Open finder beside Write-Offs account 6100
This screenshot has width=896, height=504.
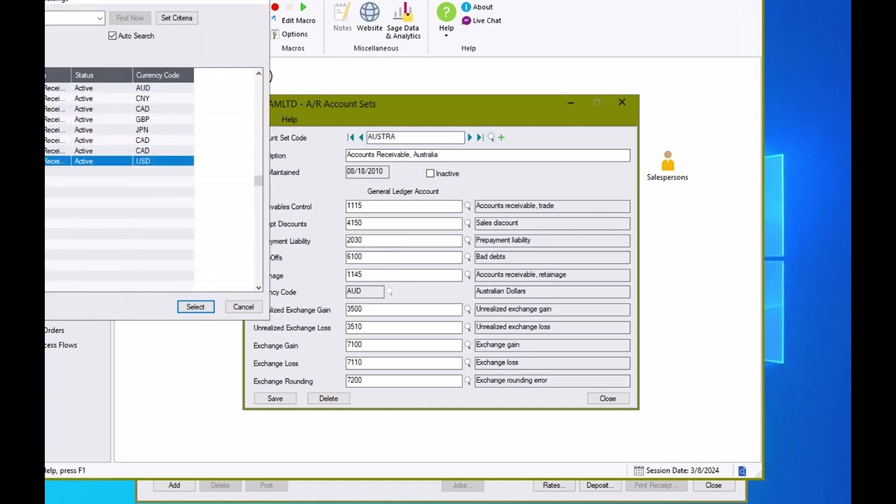click(468, 258)
